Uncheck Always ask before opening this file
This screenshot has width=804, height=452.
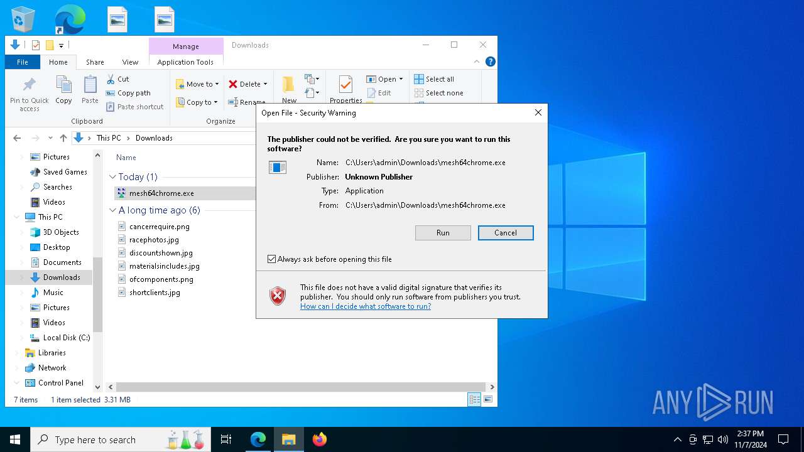271,259
